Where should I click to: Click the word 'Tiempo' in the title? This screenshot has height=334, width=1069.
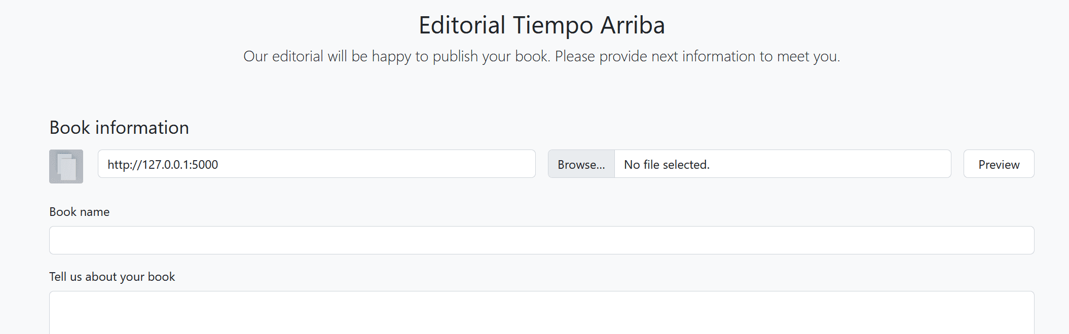click(552, 25)
